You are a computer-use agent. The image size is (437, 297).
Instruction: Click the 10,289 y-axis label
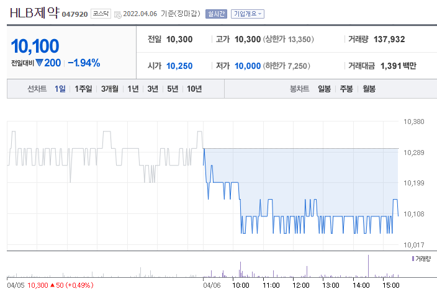click(414, 153)
